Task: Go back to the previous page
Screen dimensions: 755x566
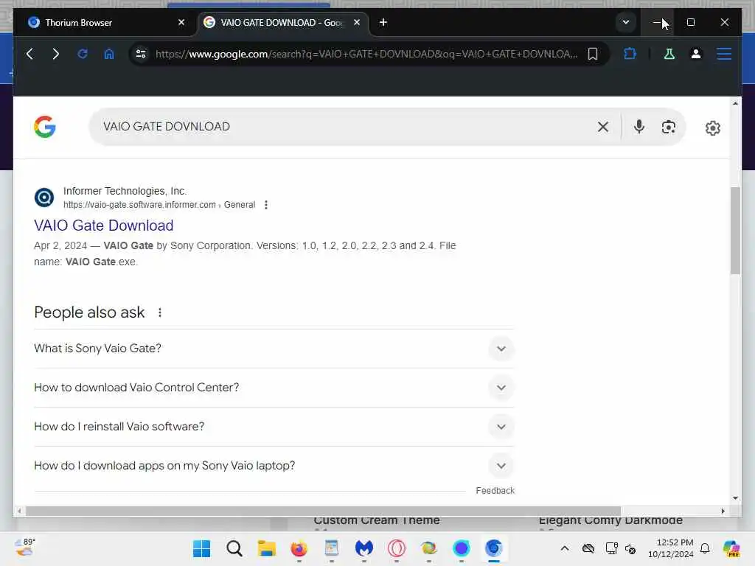Action: click(x=29, y=54)
